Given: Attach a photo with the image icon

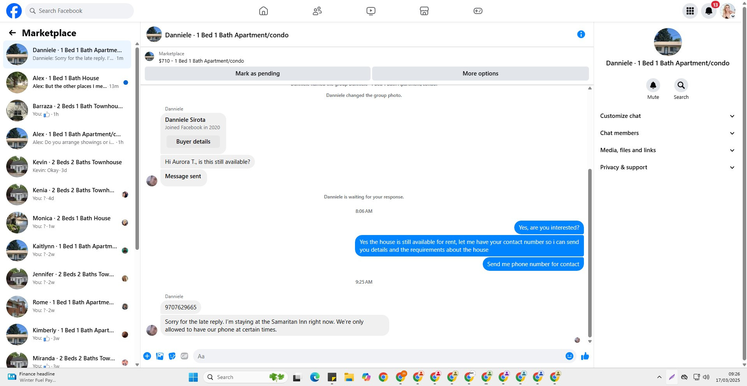Looking at the screenshot, I should pyautogui.click(x=160, y=356).
